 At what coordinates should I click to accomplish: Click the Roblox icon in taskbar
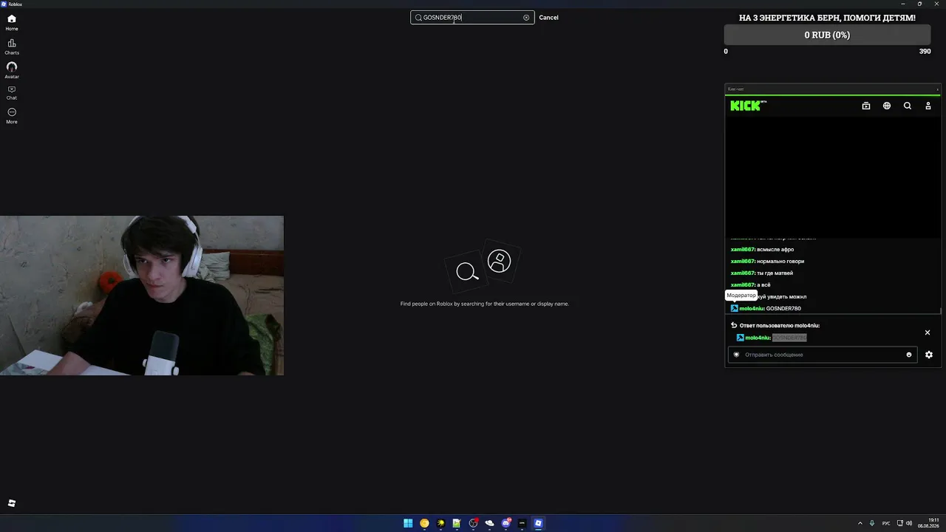pos(538,523)
